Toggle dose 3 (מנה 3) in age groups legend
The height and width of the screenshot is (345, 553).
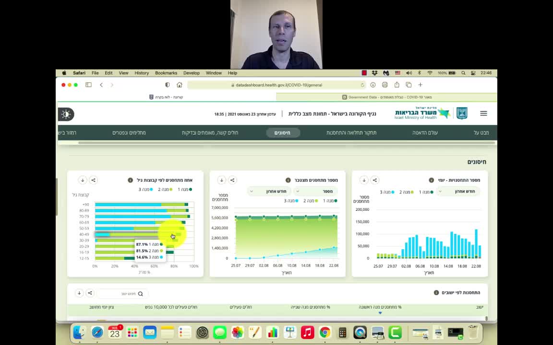(x=145, y=189)
